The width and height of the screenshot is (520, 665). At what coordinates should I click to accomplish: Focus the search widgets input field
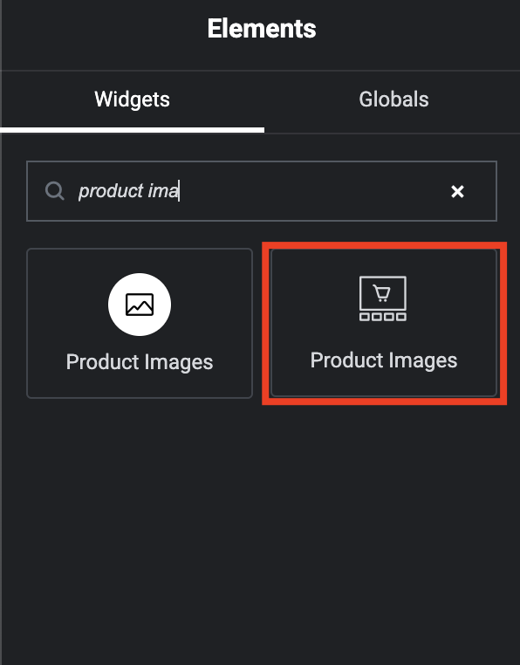click(x=262, y=191)
